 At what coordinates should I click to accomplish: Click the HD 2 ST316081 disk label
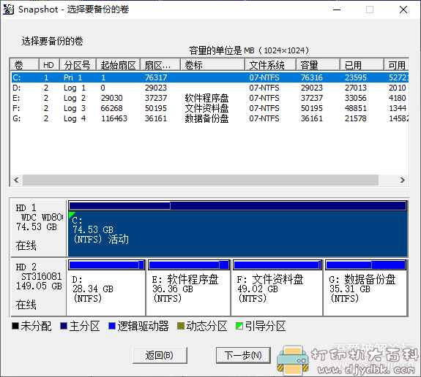(x=39, y=287)
